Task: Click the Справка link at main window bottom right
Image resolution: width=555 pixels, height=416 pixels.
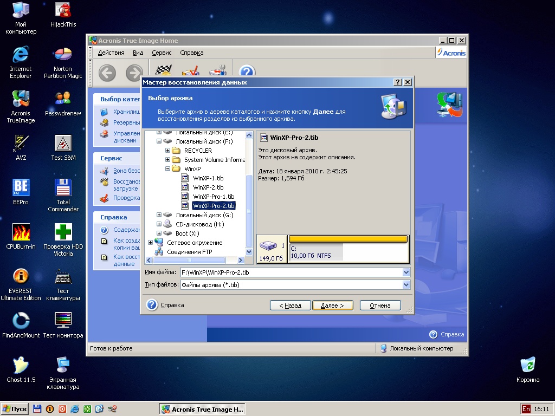Action: point(447,334)
